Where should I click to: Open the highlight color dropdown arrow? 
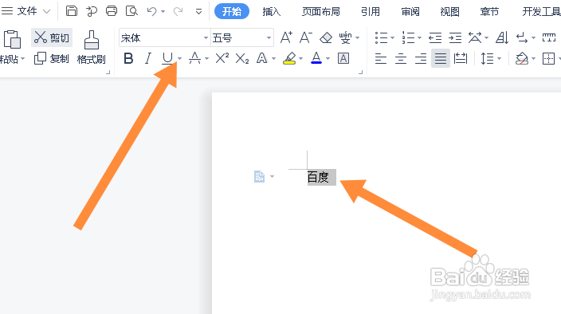click(x=300, y=58)
